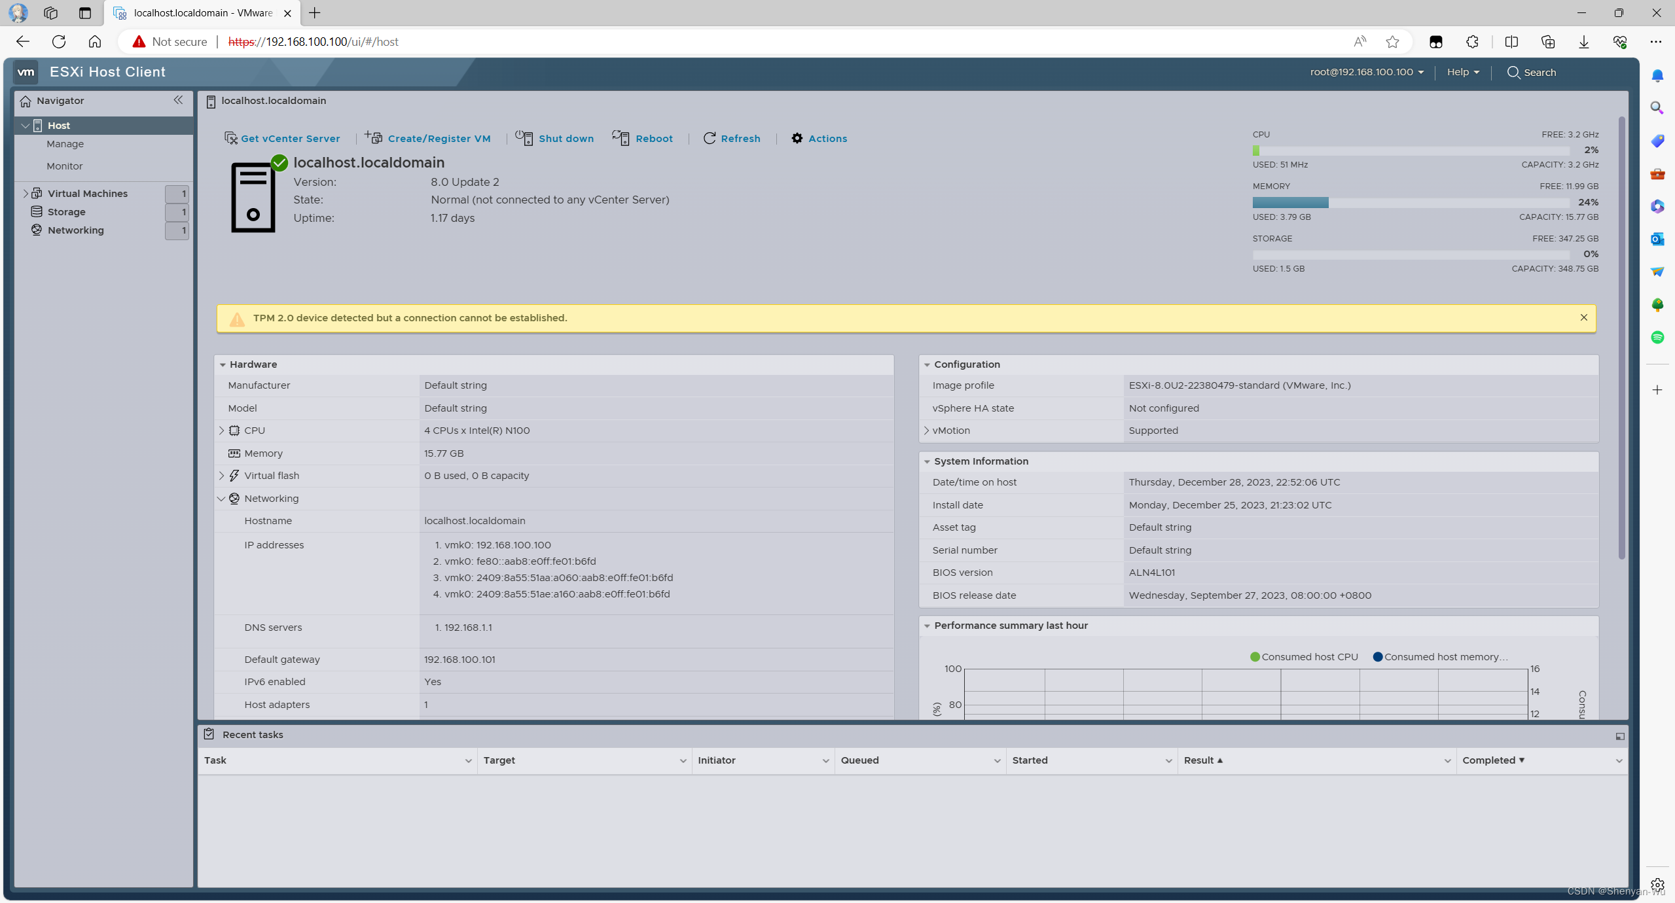Select Monitor under Host
This screenshot has height=903, width=1675.
click(x=64, y=166)
